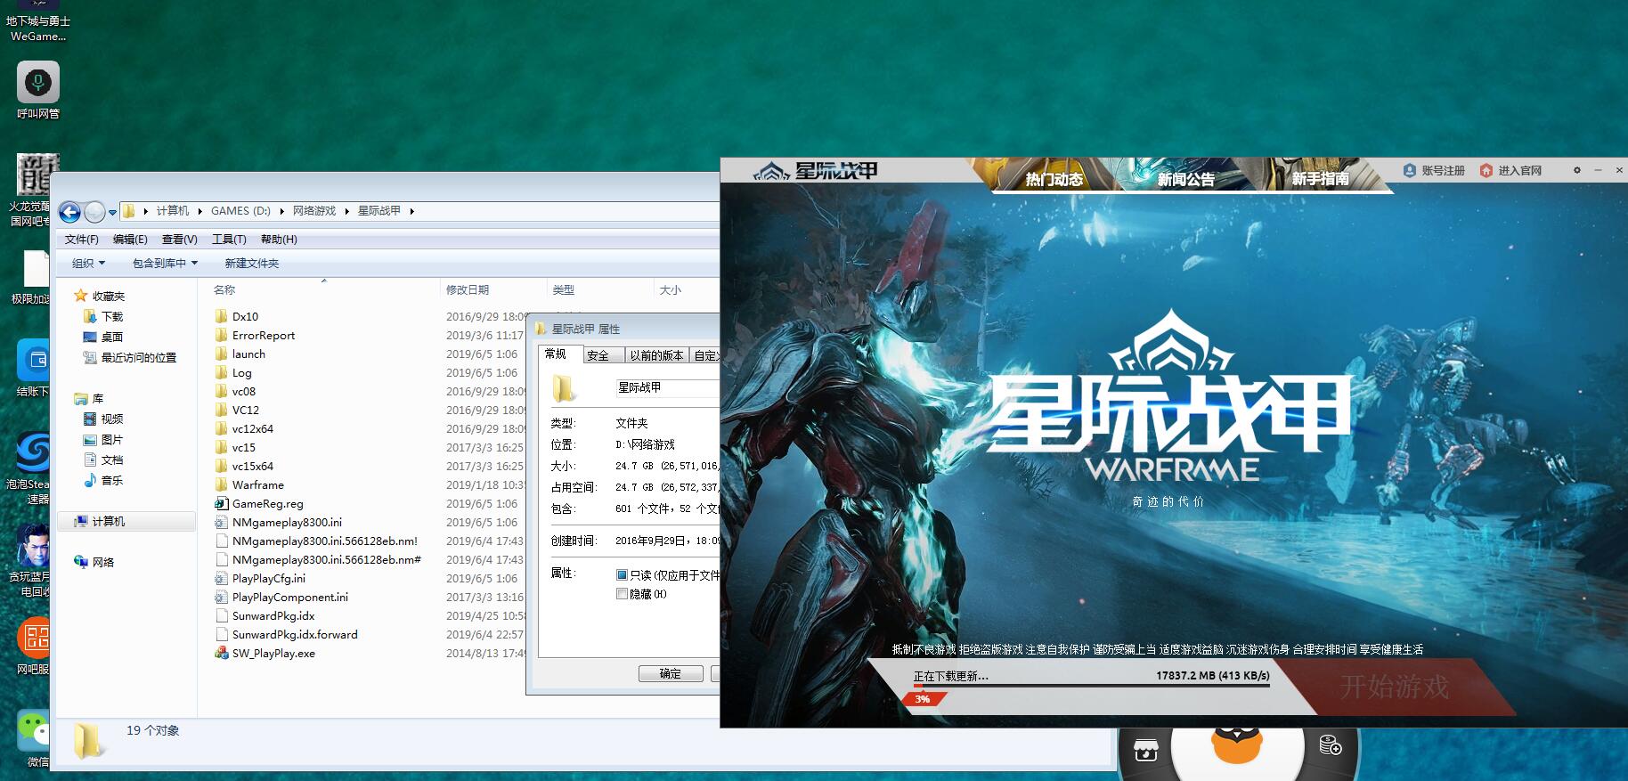Click the download update progress bar

pyautogui.click(x=1091, y=685)
